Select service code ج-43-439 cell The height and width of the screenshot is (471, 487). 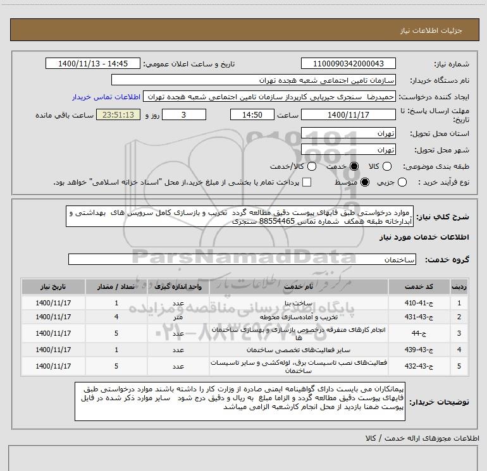coord(419,350)
